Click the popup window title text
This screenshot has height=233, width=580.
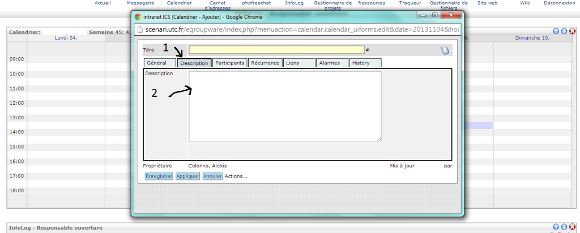click(203, 16)
